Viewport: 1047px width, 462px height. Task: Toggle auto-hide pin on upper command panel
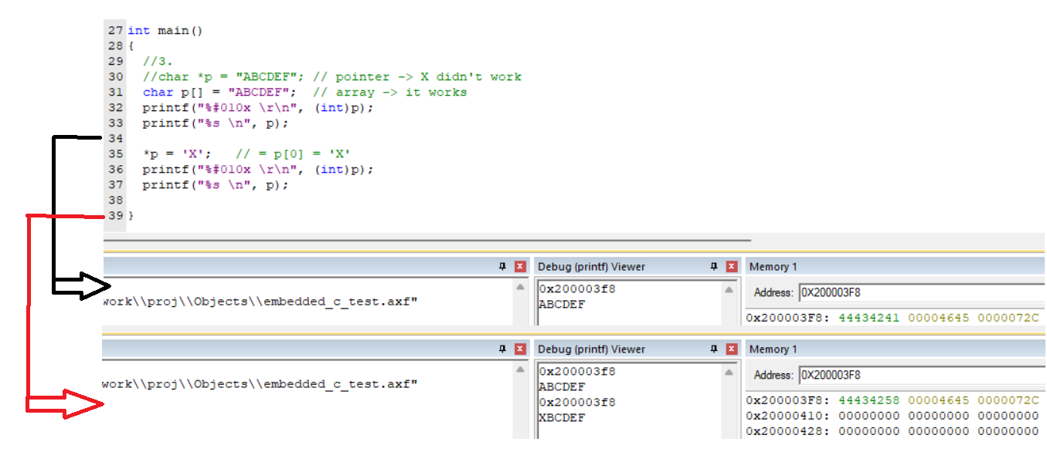[x=502, y=267]
